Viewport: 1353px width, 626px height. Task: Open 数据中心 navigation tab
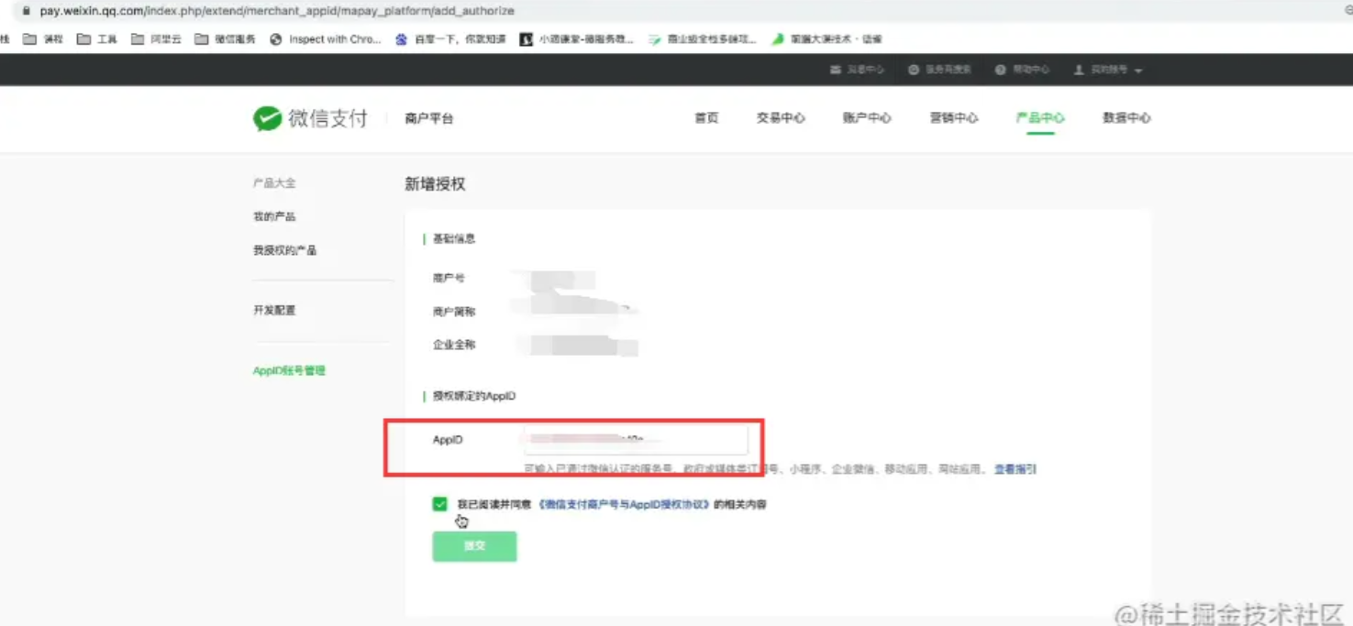(1126, 118)
